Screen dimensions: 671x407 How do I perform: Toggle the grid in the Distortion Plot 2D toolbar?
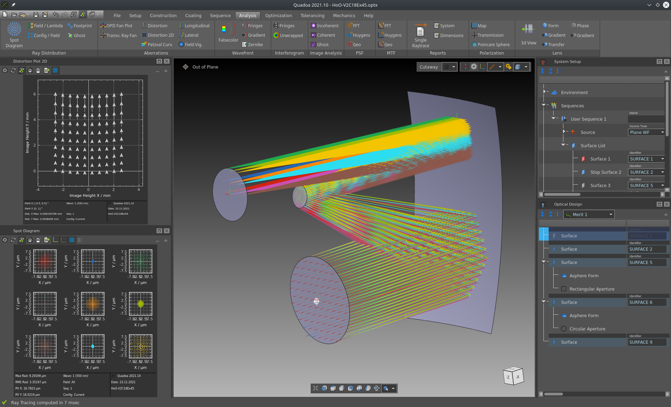pos(55,70)
